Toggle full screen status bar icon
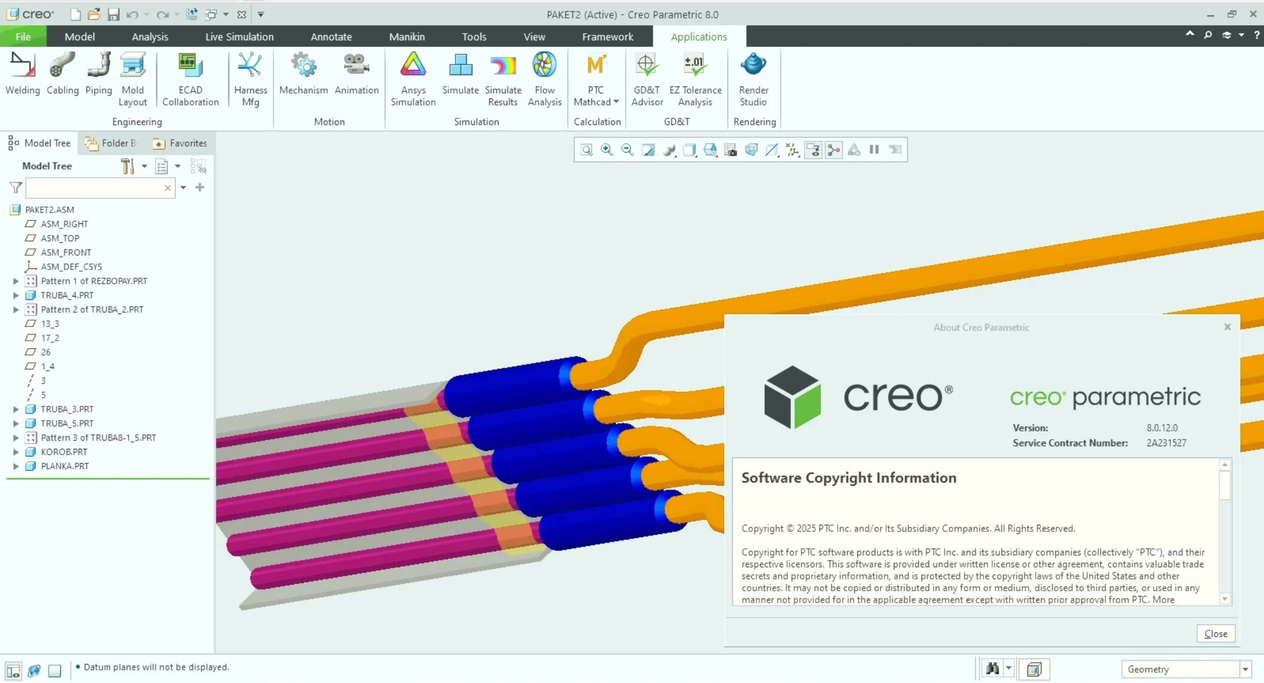1264x683 pixels. [x=55, y=671]
